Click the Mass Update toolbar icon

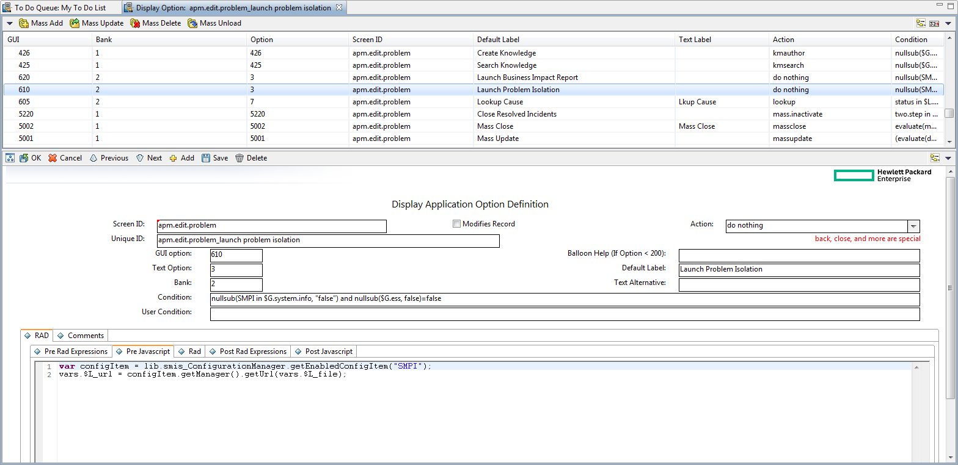(75, 23)
